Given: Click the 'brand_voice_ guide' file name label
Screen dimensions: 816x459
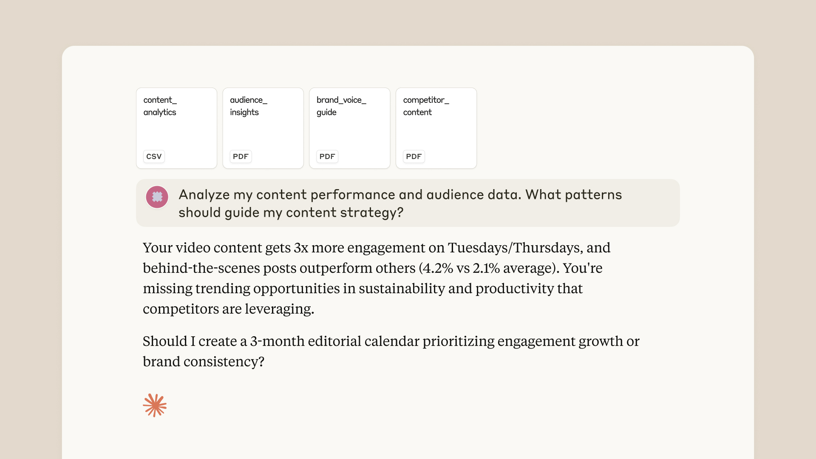Looking at the screenshot, I should pyautogui.click(x=341, y=106).
